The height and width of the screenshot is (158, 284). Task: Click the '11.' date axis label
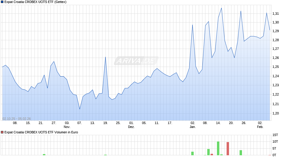[157, 123]
